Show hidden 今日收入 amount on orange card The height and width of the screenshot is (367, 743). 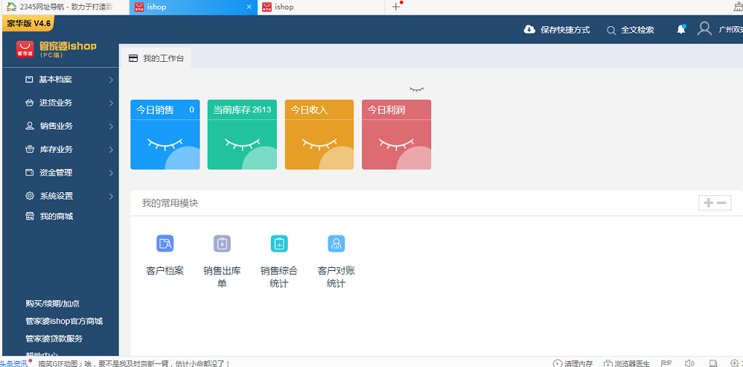pyautogui.click(x=319, y=143)
